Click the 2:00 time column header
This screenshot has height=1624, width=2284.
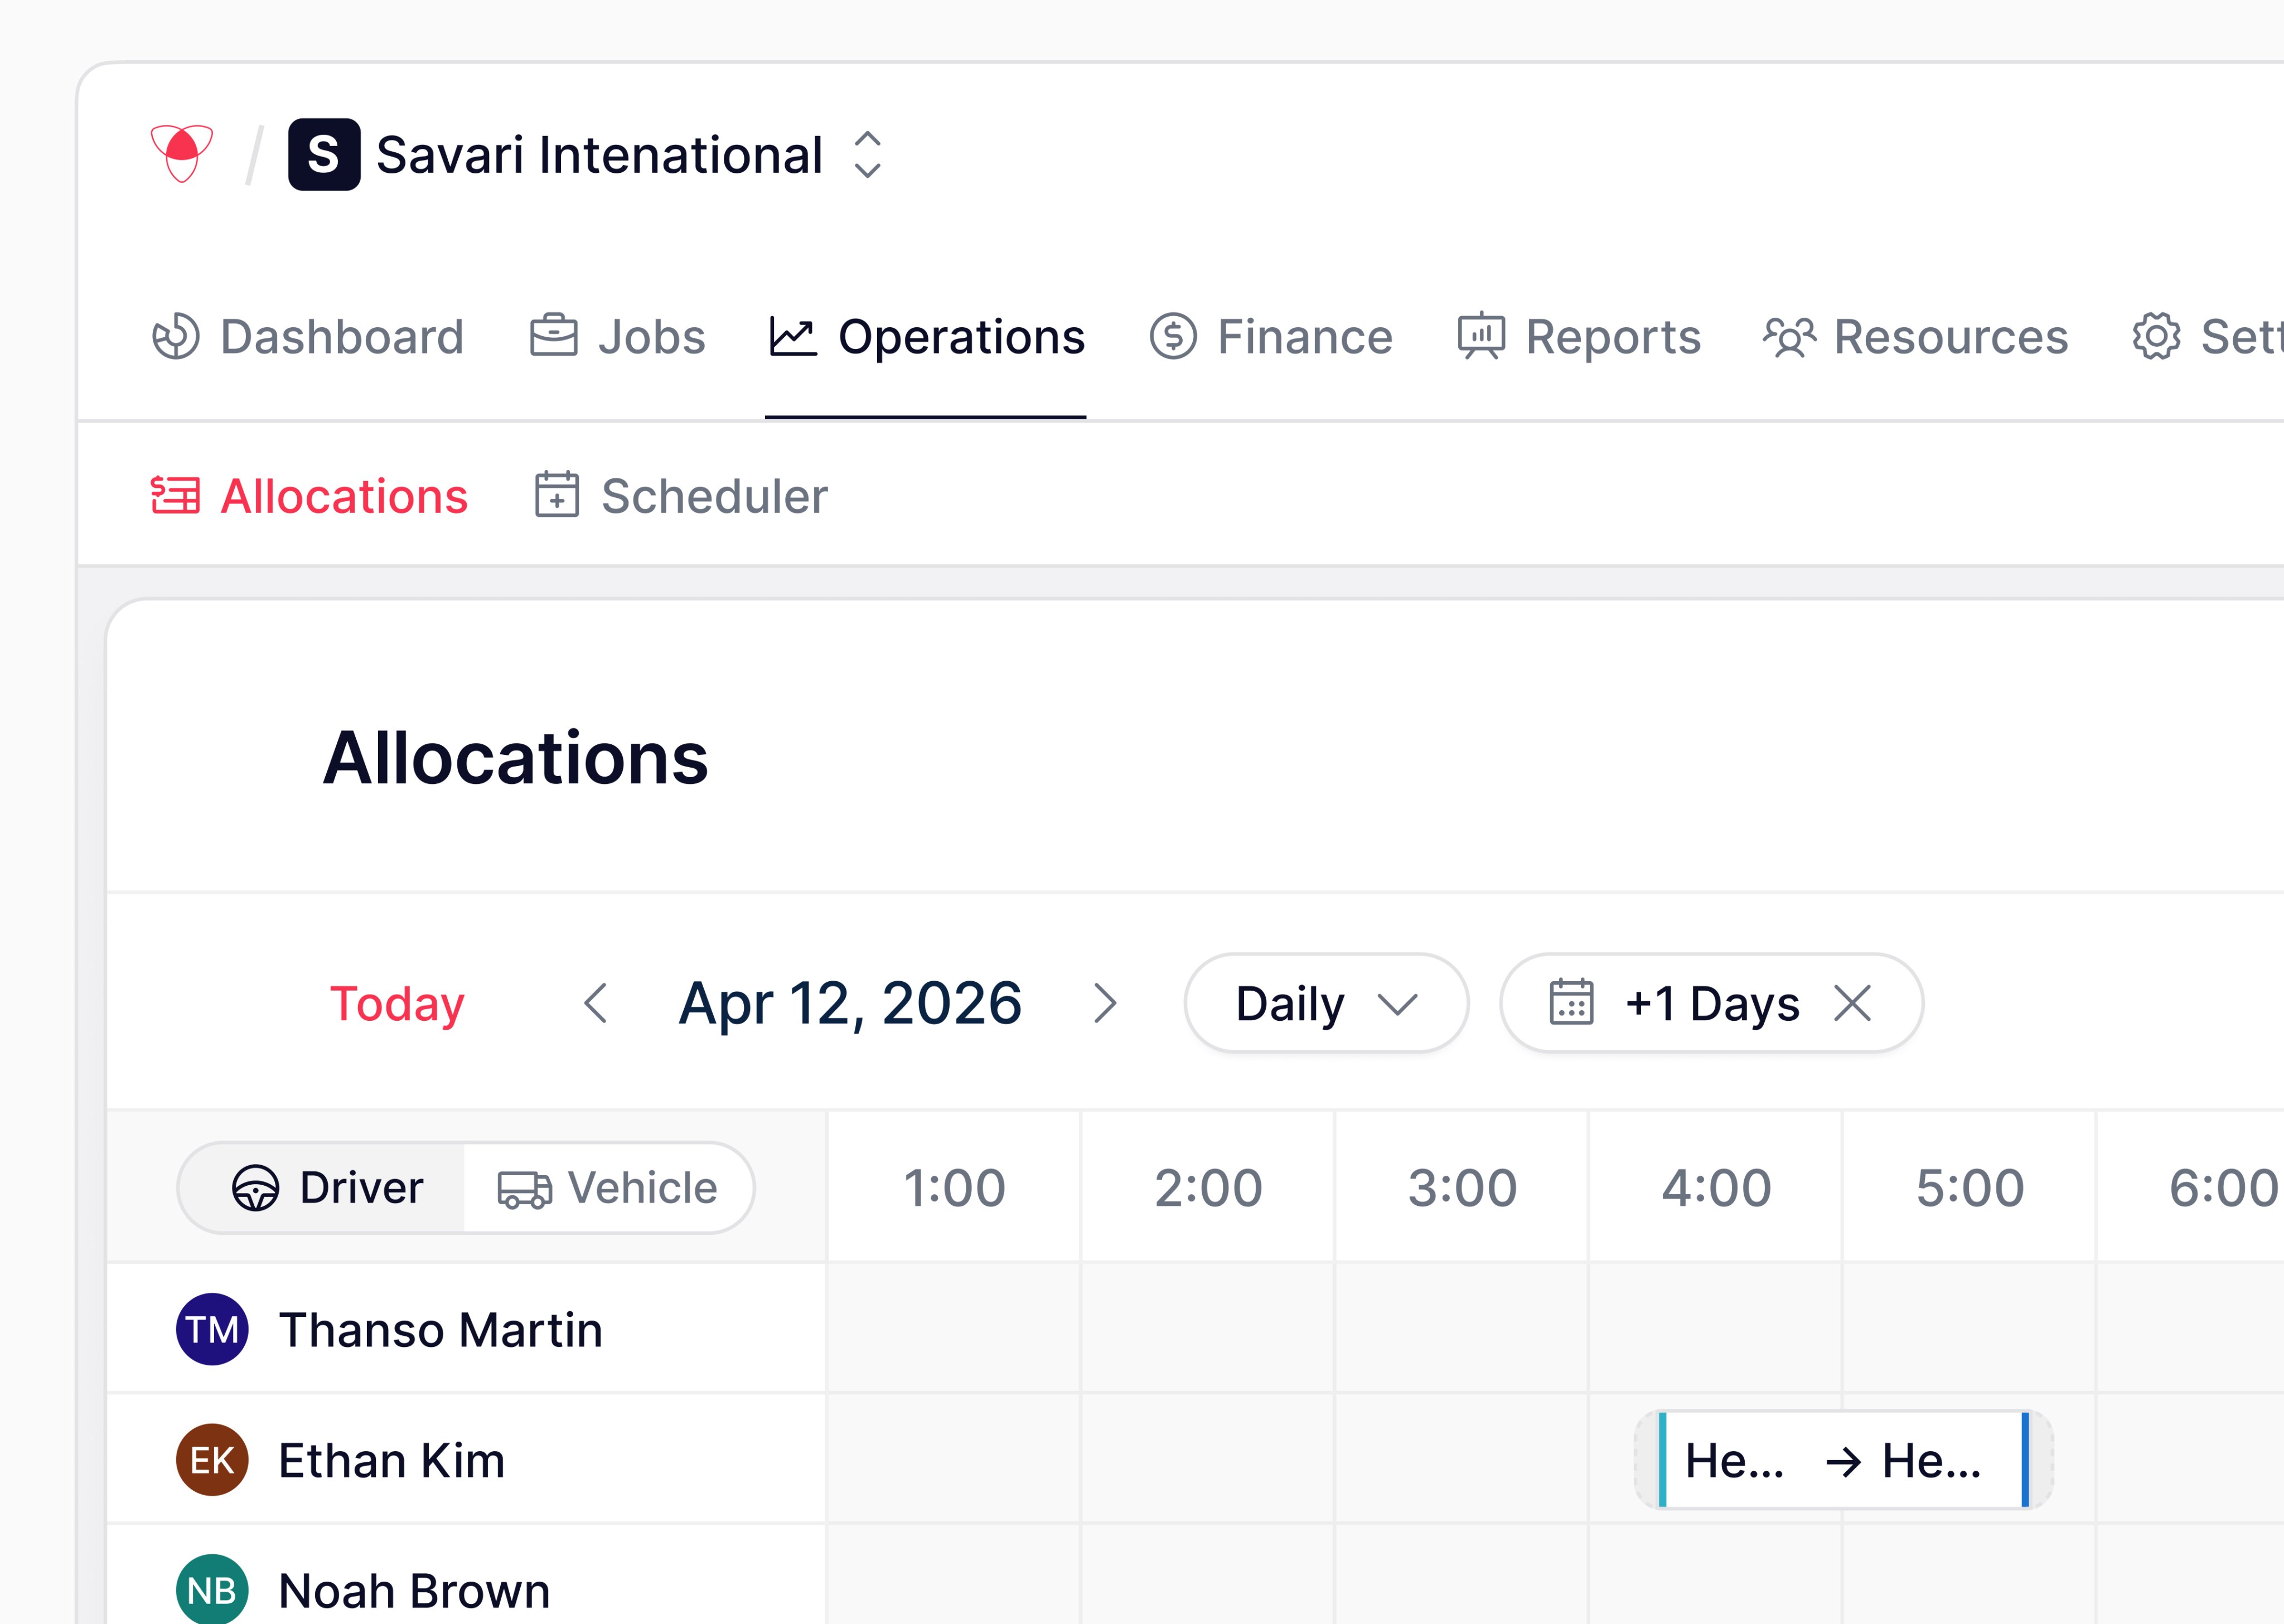[1208, 1188]
